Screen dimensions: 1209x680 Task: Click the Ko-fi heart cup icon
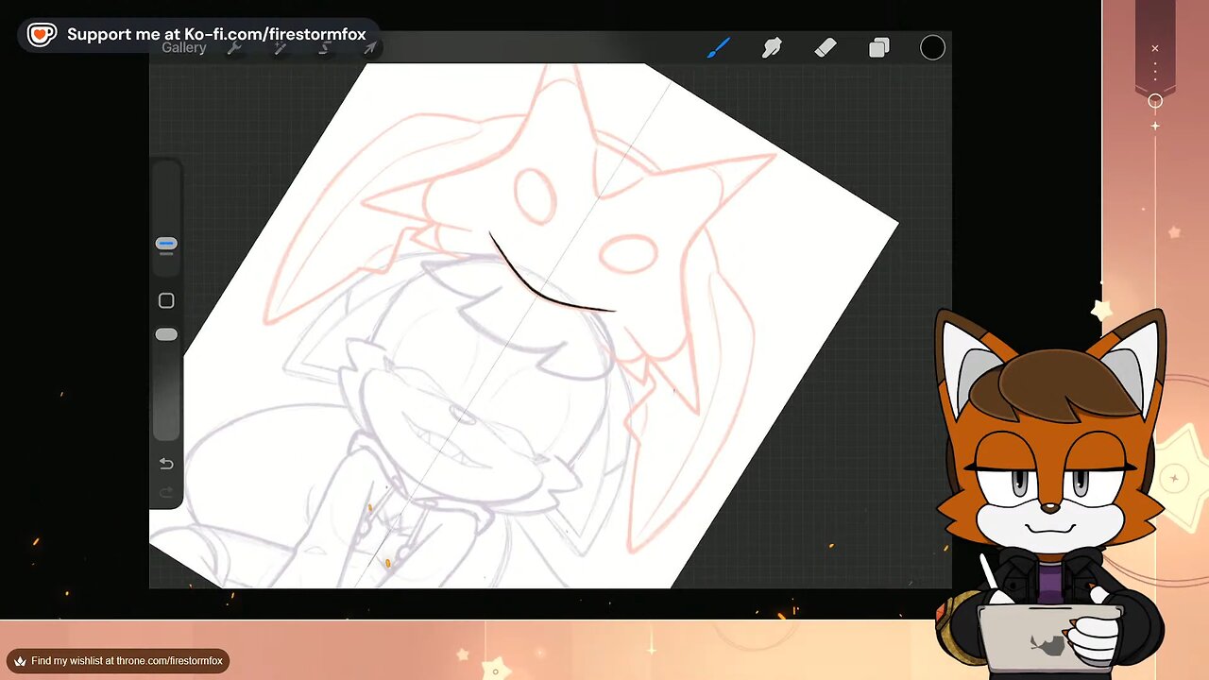[x=42, y=35]
